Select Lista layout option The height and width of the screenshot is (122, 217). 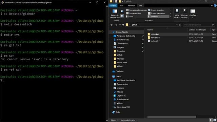pyautogui.click(x=130, y=17)
